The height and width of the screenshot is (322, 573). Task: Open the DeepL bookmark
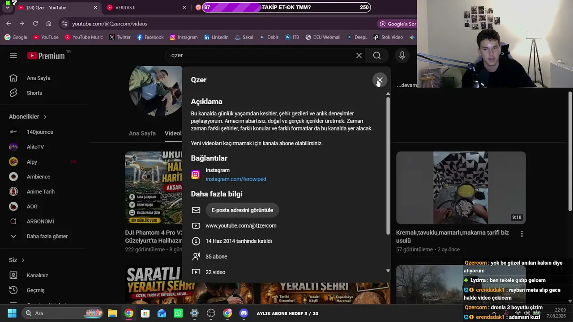click(357, 37)
